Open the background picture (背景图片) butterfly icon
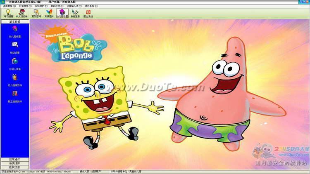This screenshot has height=174, width=310. click(x=49, y=13)
